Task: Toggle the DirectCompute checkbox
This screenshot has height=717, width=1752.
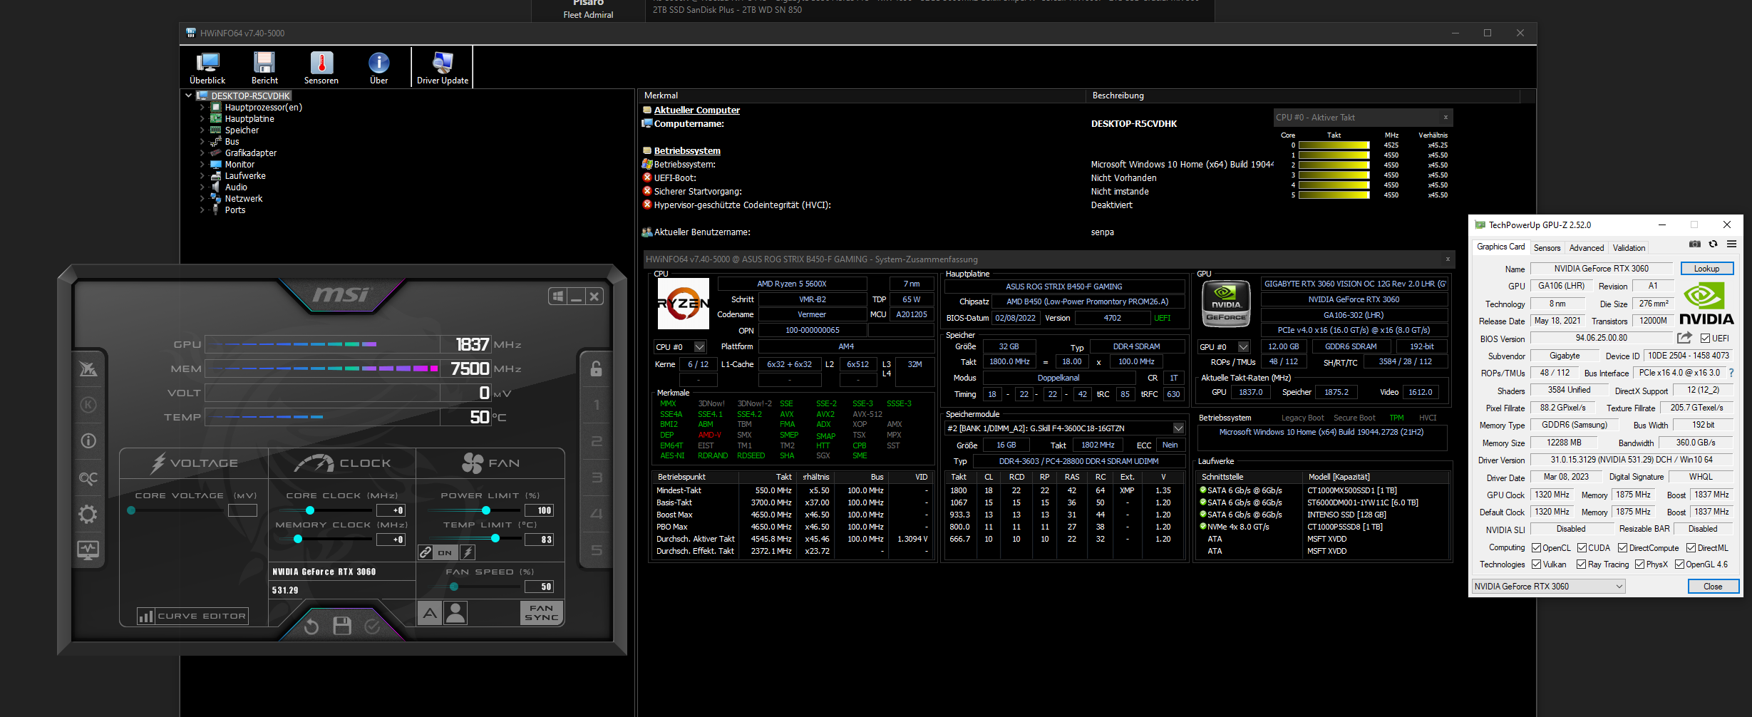Action: pos(1623,548)
